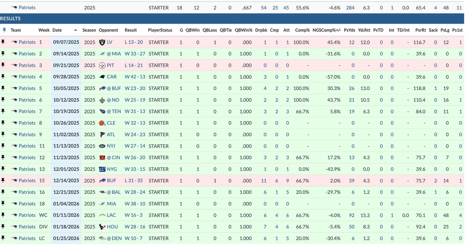
Task: Click the Steelers logo beside PIT
Action: (102, 65)
